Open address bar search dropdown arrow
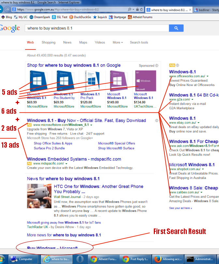Image resolution: width=219 pixels, height=264 pixels. (133, 9)
